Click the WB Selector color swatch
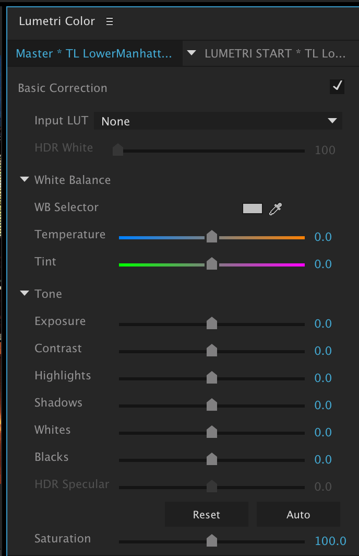 pos(253,209)
